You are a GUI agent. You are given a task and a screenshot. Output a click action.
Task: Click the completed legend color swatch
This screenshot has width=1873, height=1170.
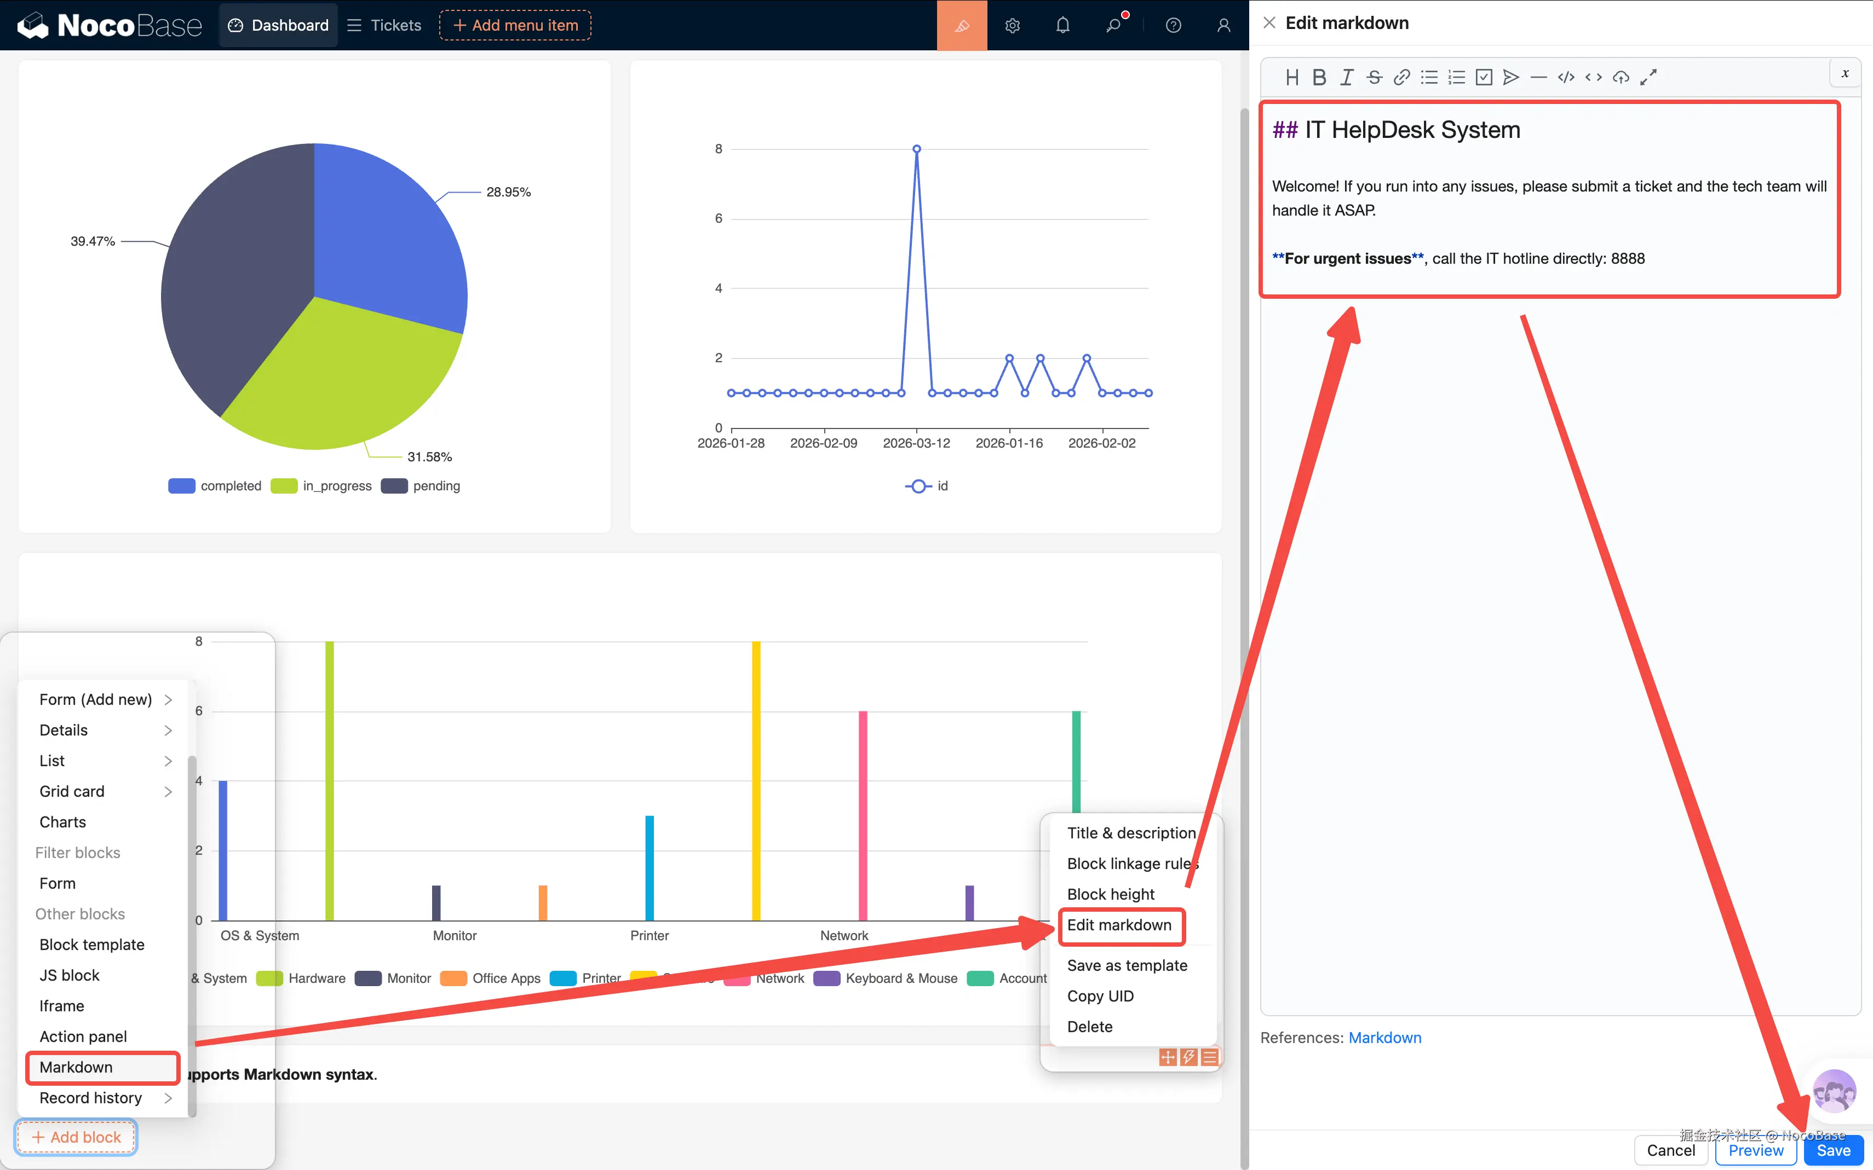coord(181,486)
